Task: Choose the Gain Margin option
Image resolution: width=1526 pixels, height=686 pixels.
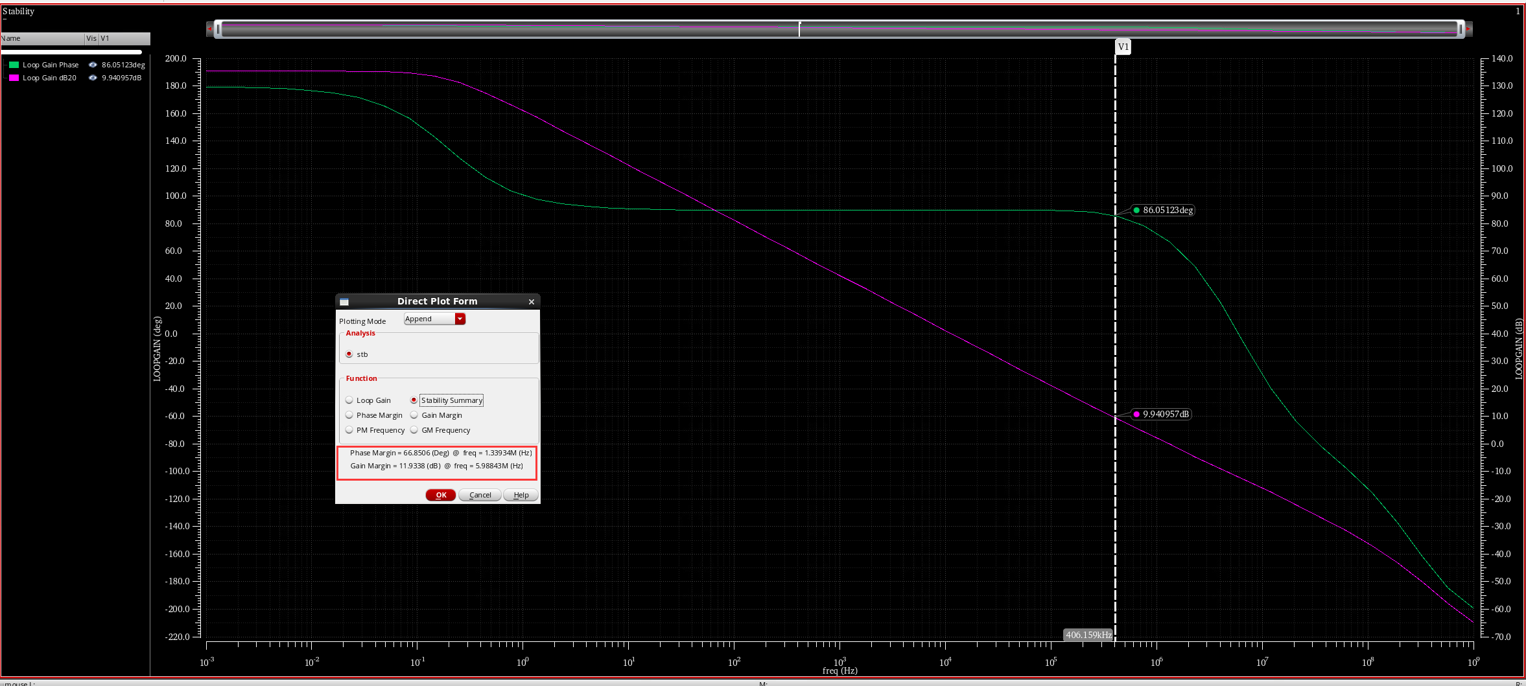Action: tap(414, 415)
